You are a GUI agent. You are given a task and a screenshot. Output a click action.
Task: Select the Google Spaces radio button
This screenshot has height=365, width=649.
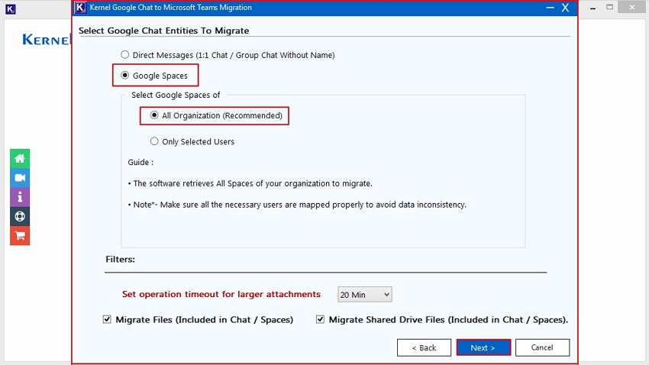124,76
